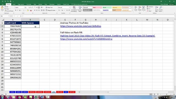This screenshot has height=99, width=176.
Task: Open the Windows Start button
Action: 2,97
